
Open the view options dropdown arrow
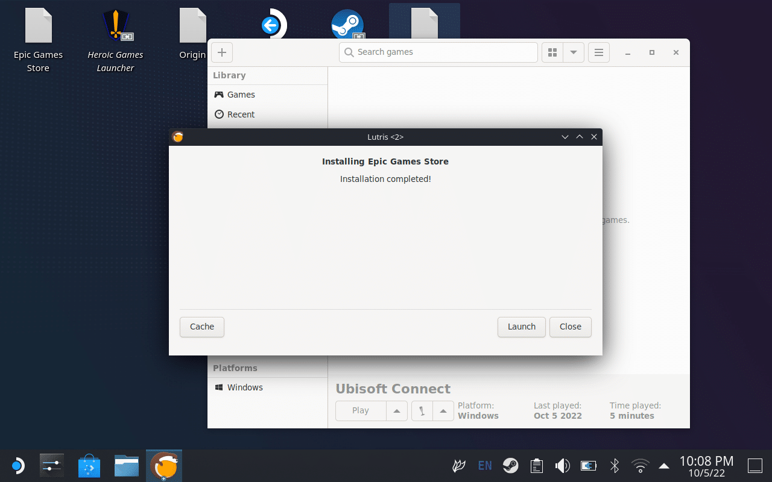[574, 52]
